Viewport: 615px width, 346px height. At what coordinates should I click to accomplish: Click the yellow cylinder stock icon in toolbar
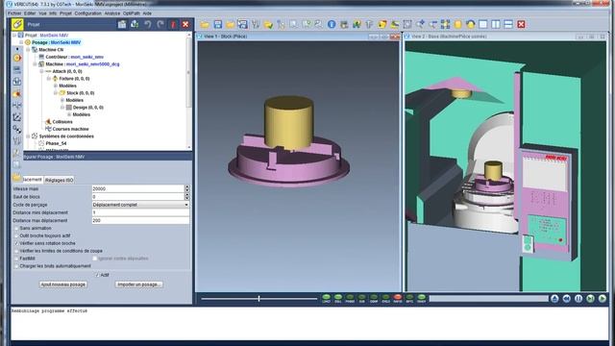[x=457, y=24]
